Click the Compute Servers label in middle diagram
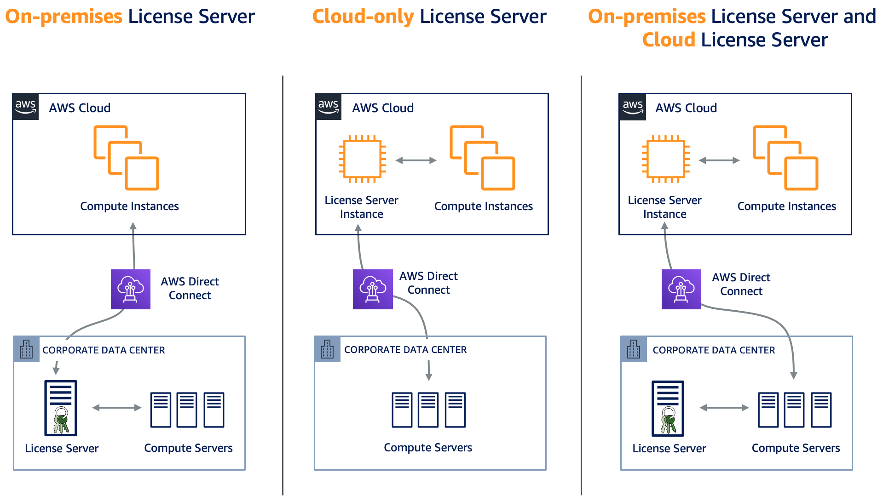 click(x=428, y=447)
